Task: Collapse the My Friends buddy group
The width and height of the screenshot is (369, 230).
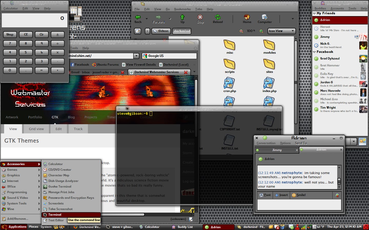Action: point(315,13)
